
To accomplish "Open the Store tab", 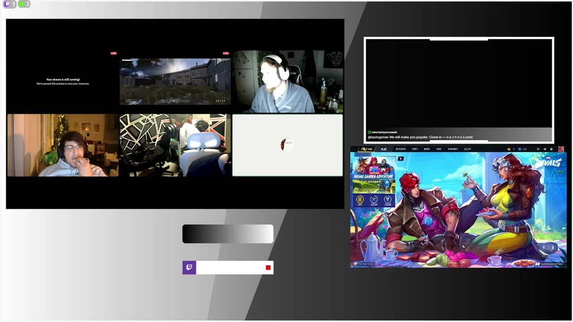I will coord(439,149).
